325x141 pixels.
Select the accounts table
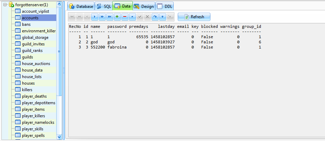click(x=30, y=18)
